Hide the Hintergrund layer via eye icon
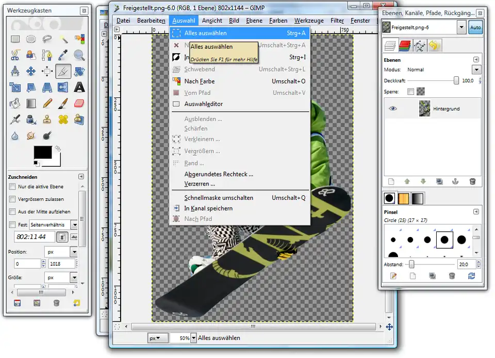 coord(393,109)
